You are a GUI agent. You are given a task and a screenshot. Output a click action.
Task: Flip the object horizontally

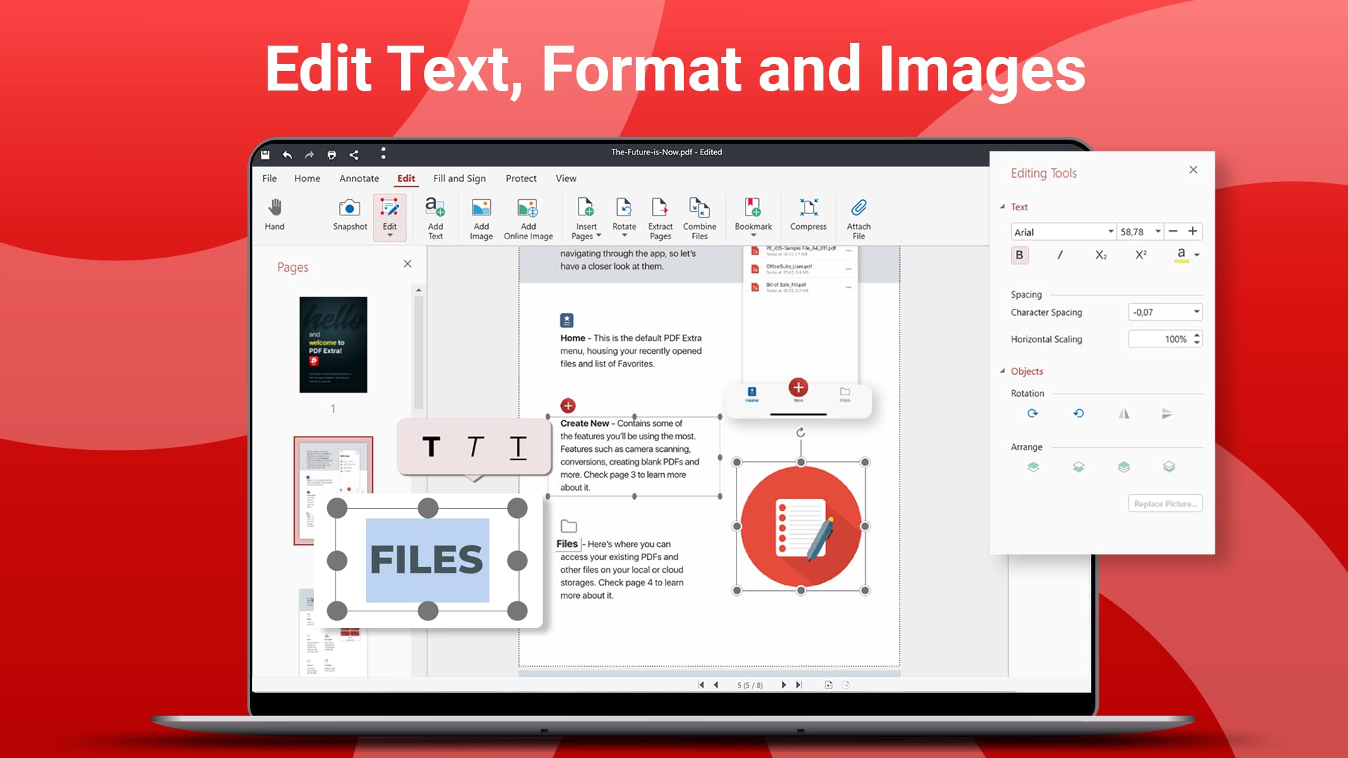1124,413
